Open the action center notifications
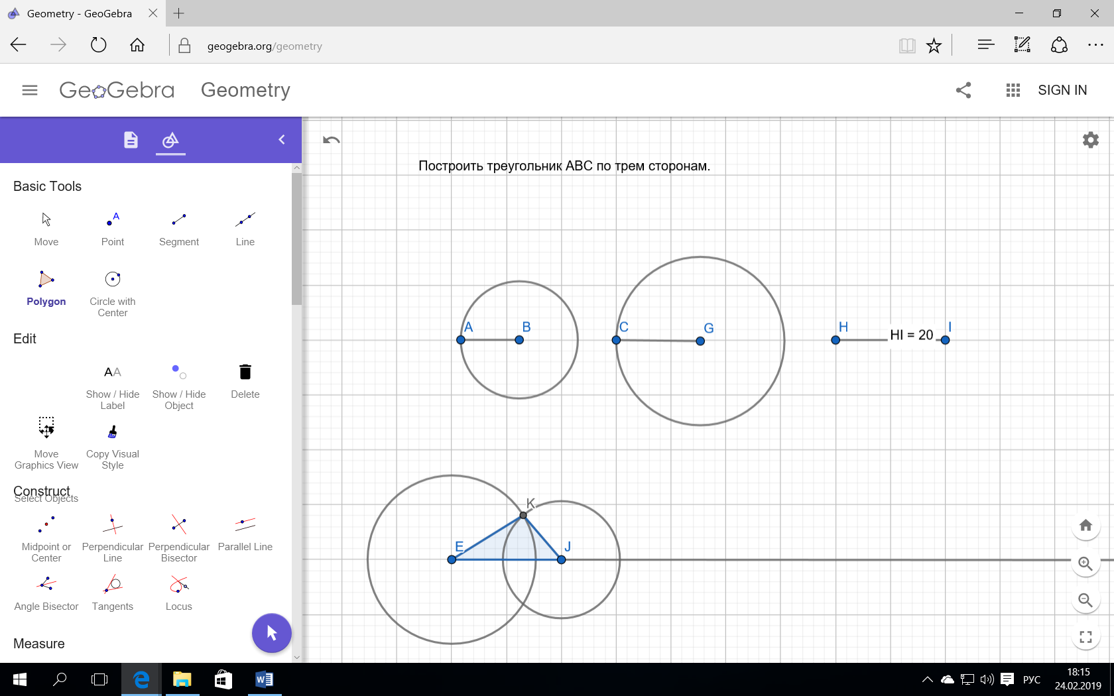Image resolution: width=1114 pixels, height=696 pixels. tap(1007, 679)
